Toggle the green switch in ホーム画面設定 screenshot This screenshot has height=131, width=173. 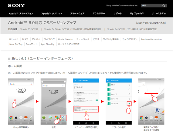click(97, 100)
